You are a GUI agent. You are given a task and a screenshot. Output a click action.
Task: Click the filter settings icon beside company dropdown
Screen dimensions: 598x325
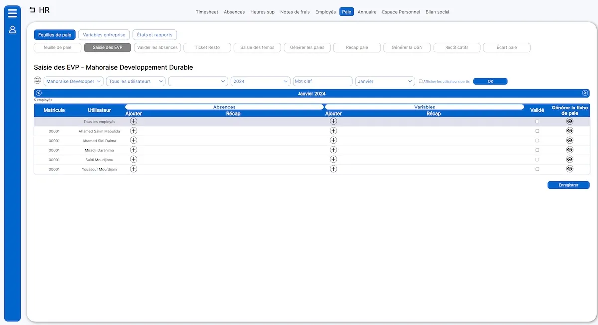[x=38, y=81]
